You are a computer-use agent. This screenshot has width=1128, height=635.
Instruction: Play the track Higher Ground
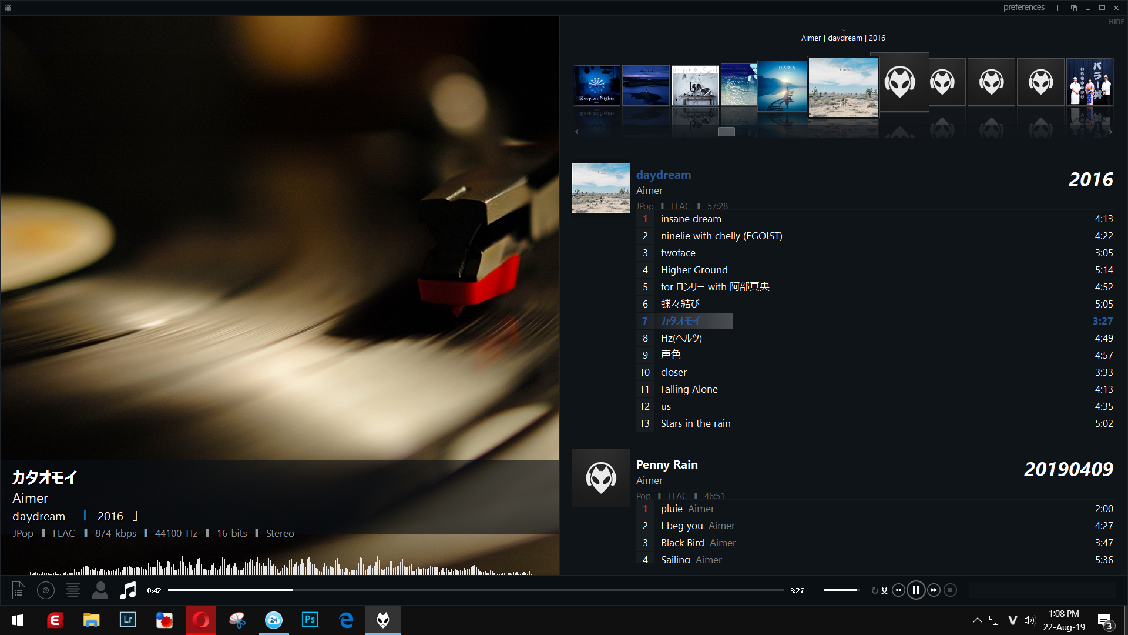[694, 270]
